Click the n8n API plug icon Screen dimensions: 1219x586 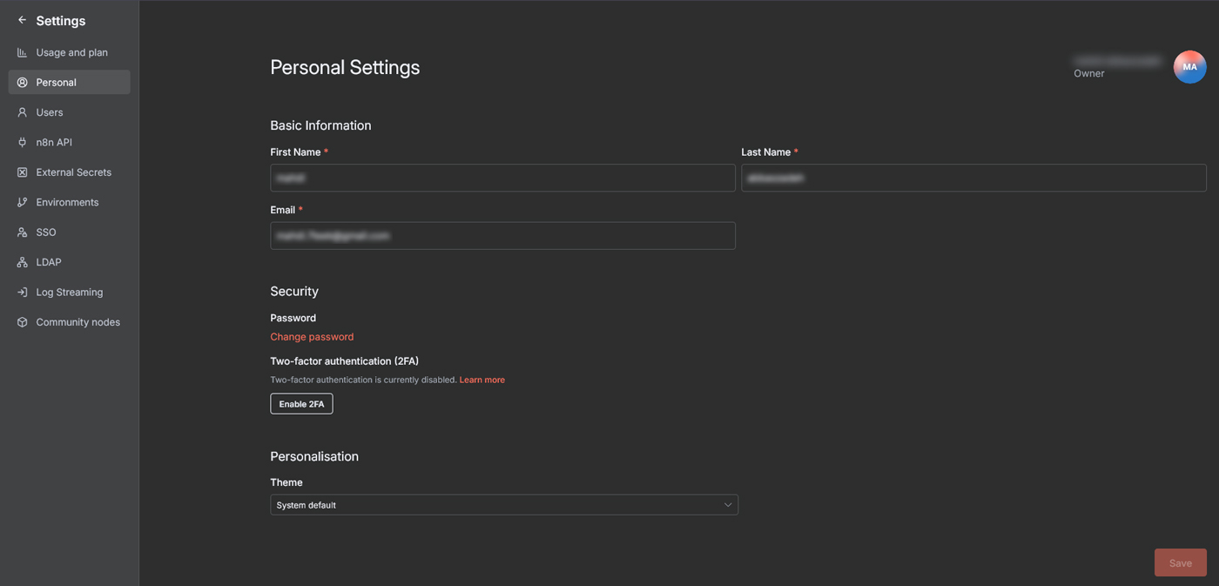[x=23, y=143]
